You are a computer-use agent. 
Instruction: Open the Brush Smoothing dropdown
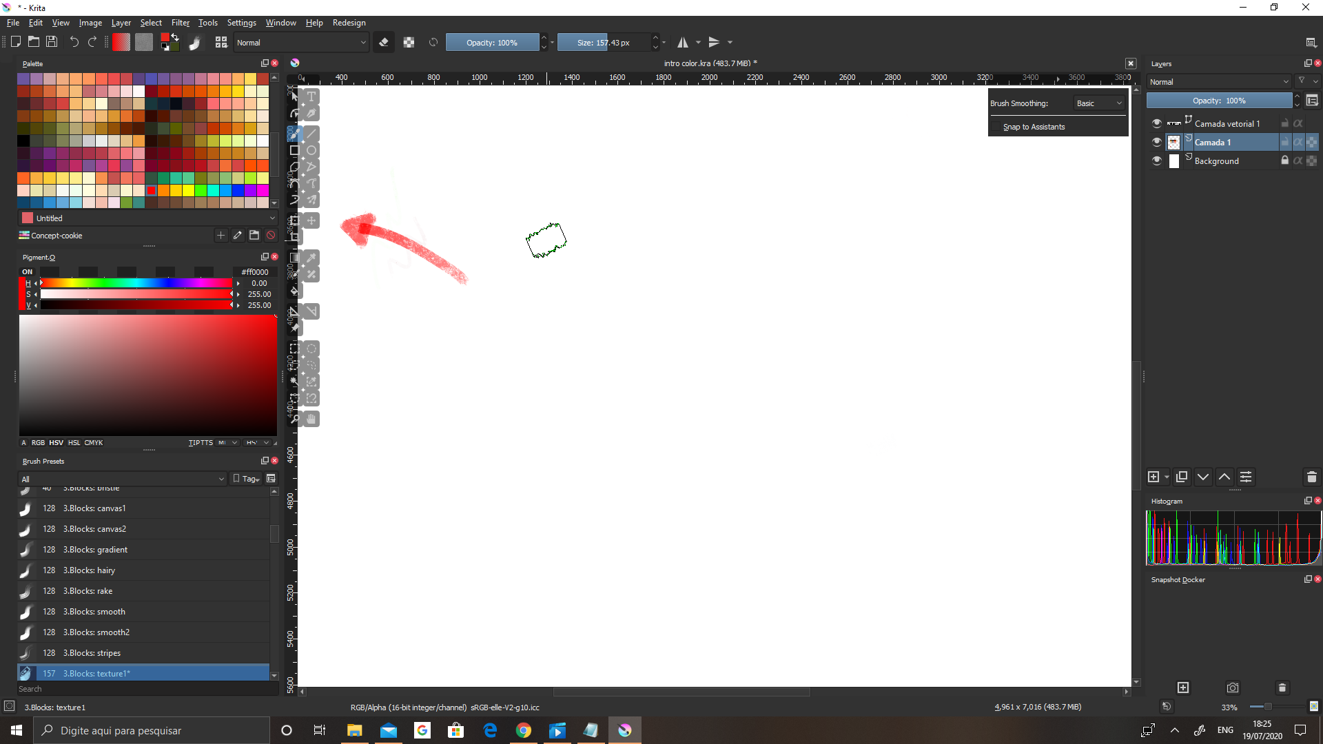coord(1099,103)
